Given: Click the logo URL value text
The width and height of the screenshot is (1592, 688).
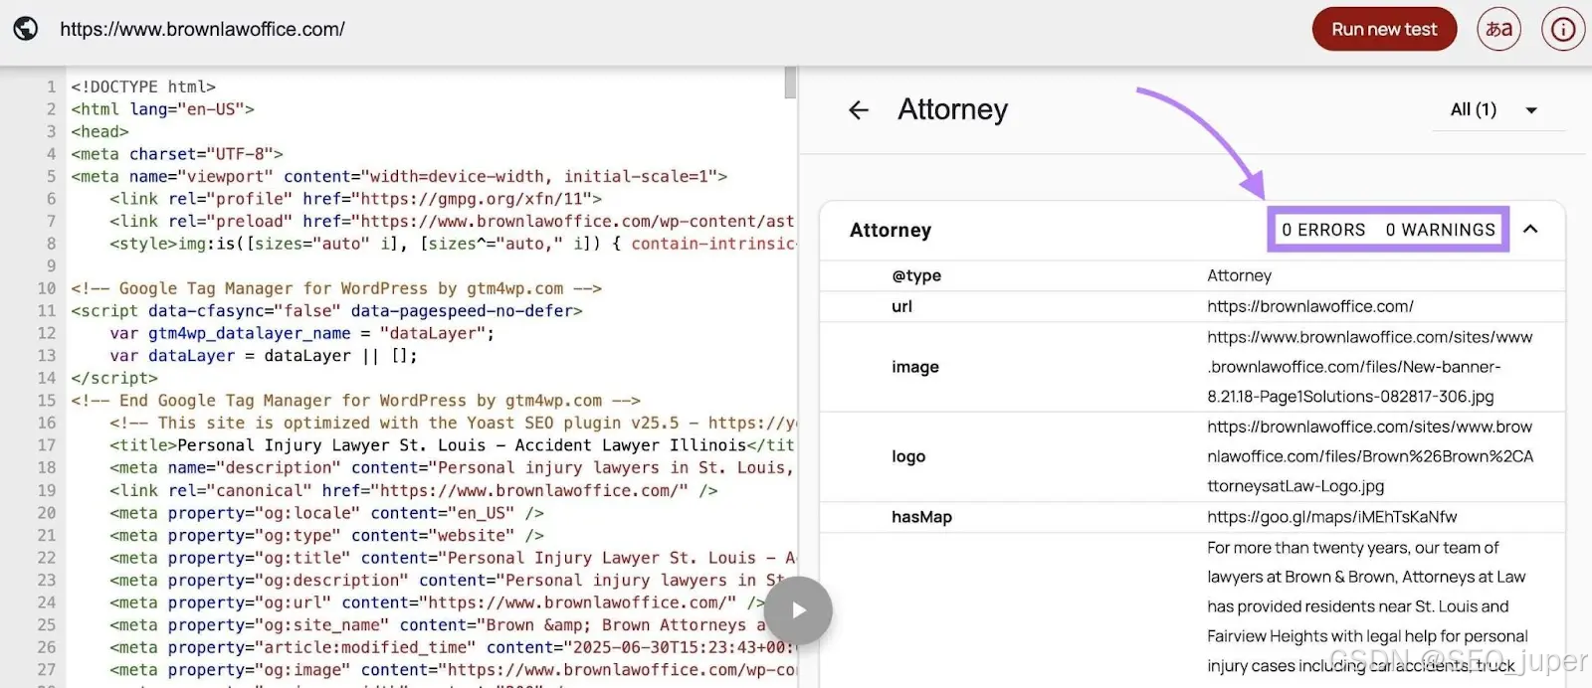Looking at the screenshot, I should coord(1370,456).
